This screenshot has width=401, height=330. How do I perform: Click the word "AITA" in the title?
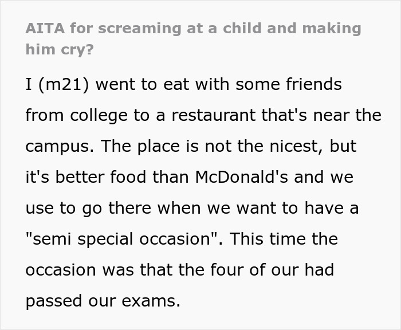pos(43,29)
